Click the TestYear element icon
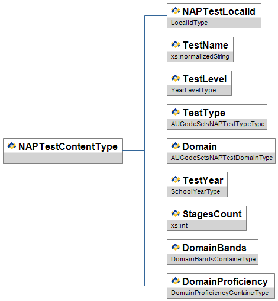 point(176,180)
